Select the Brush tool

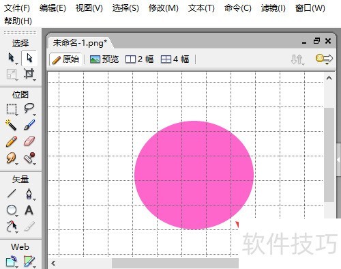tap(29, 125)
